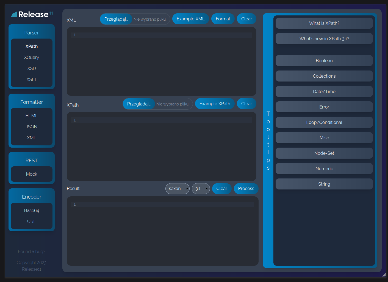Switch to the XSLT parser
This screenshot has width=388, height=282.
coord(32,79)
